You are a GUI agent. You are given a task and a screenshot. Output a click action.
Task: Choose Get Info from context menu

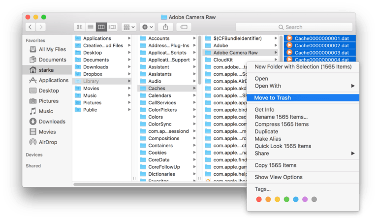303,110
